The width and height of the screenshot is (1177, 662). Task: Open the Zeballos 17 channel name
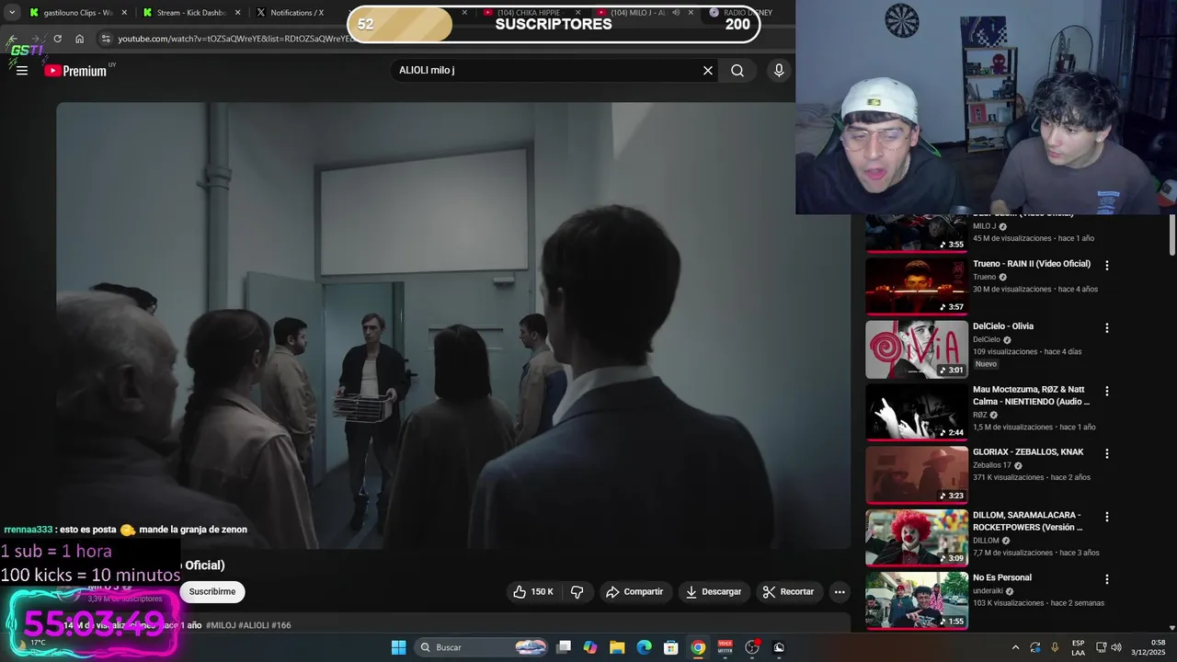tap(991, 465)
